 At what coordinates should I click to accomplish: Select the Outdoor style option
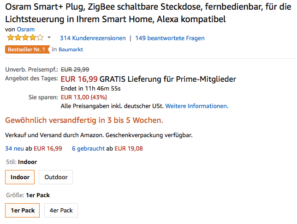coord(56,177)
